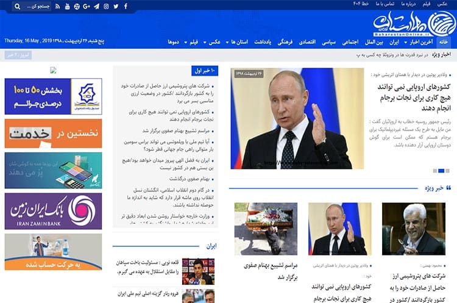Image resolution: width=457 pixels, height=303 pixels.
Task: Open the دموها menu item
Action: [173, 42]
